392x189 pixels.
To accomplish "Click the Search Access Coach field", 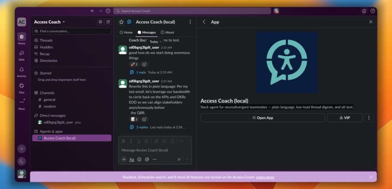I will tap(192, 11).
